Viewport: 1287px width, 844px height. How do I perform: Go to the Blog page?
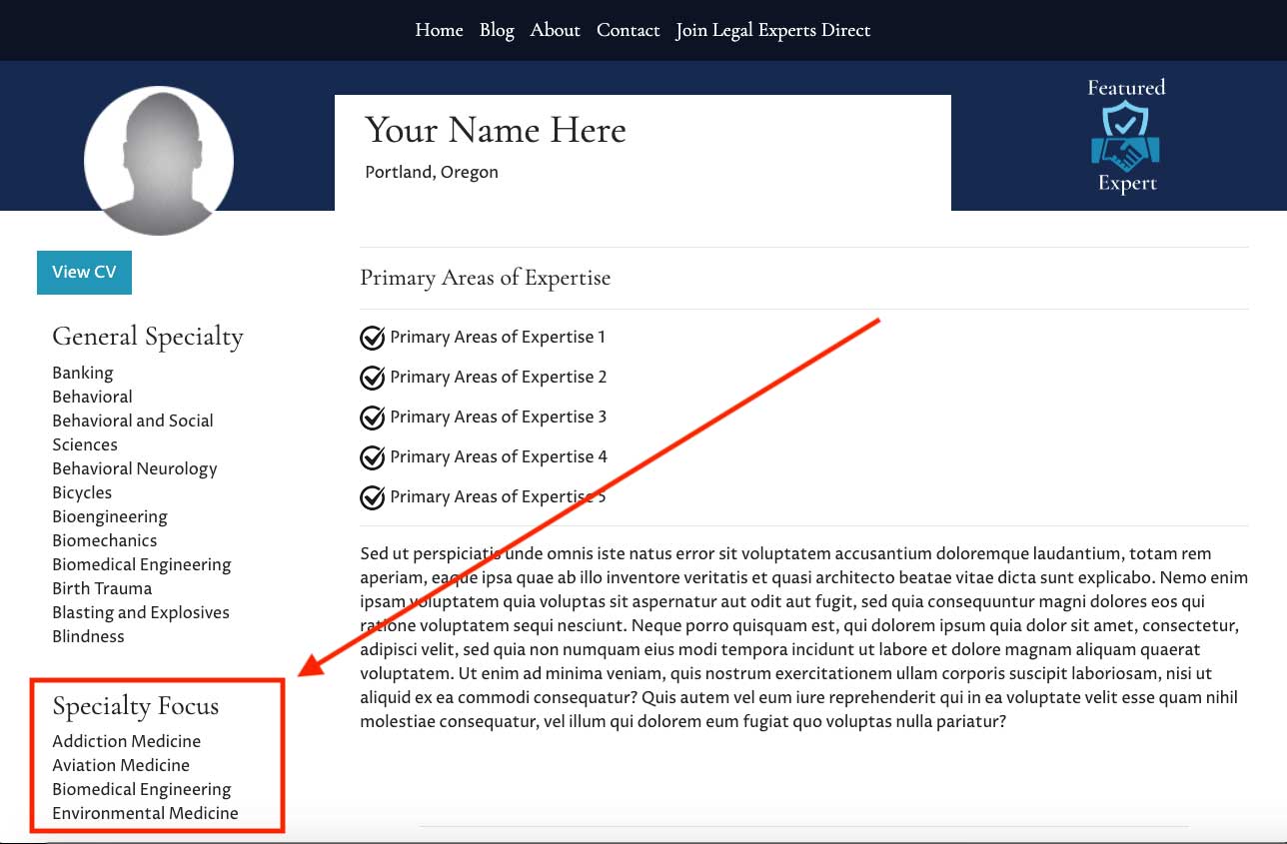(x=497, y=30)
